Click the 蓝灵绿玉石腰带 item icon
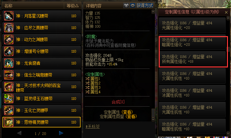This screenshot has height=138, width=231. click(9, 99)
